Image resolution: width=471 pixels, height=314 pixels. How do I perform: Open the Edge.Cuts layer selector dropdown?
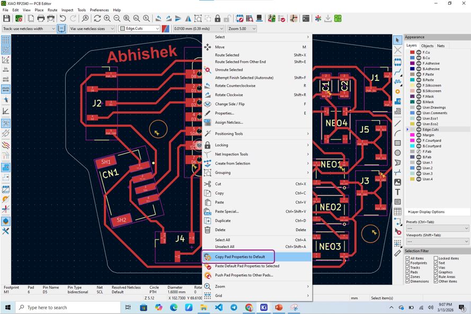139,29
